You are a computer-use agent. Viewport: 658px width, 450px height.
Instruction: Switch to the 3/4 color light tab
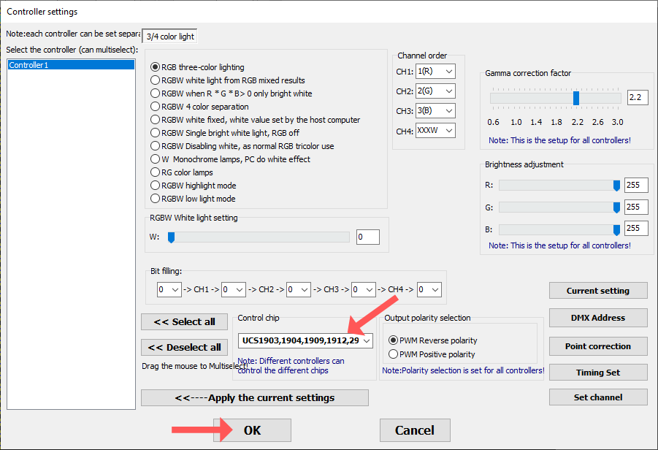169,34
